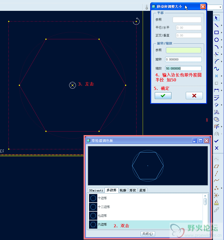
Task: Select 六边形 in the palette list
Action: coord(146,224)
